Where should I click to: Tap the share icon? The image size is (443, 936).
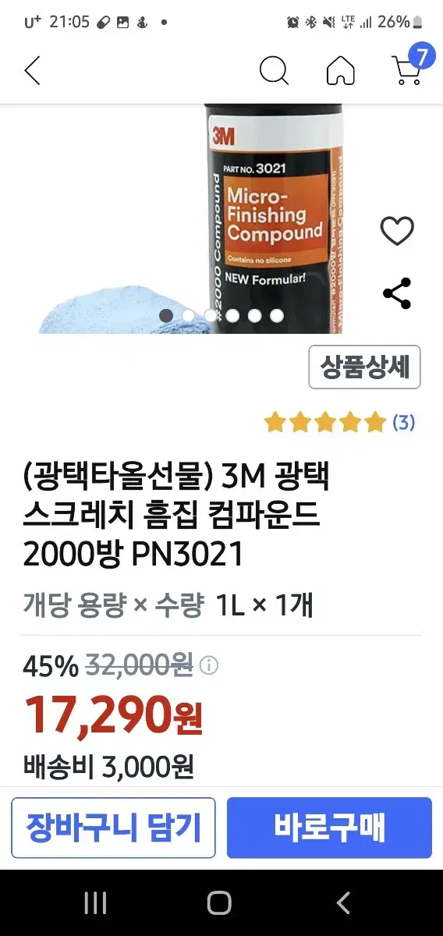[x=397, y=294]
